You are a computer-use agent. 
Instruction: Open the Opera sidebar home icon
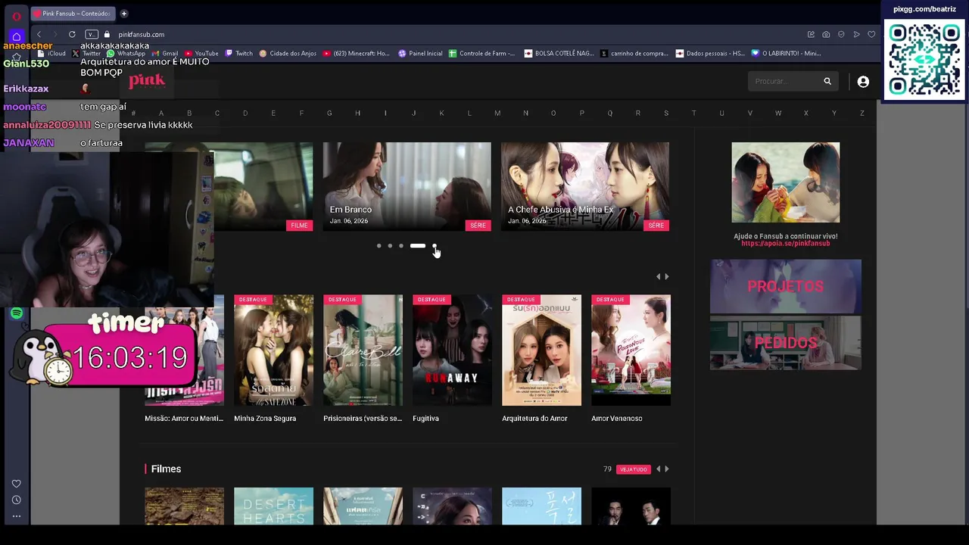click(x=16, y=36)
